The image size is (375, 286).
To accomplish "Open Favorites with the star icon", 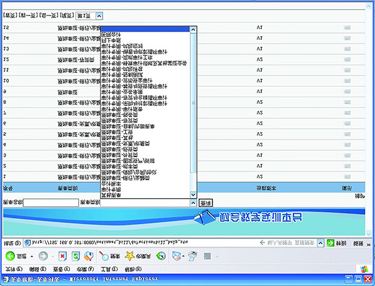I will pos(130,255).
